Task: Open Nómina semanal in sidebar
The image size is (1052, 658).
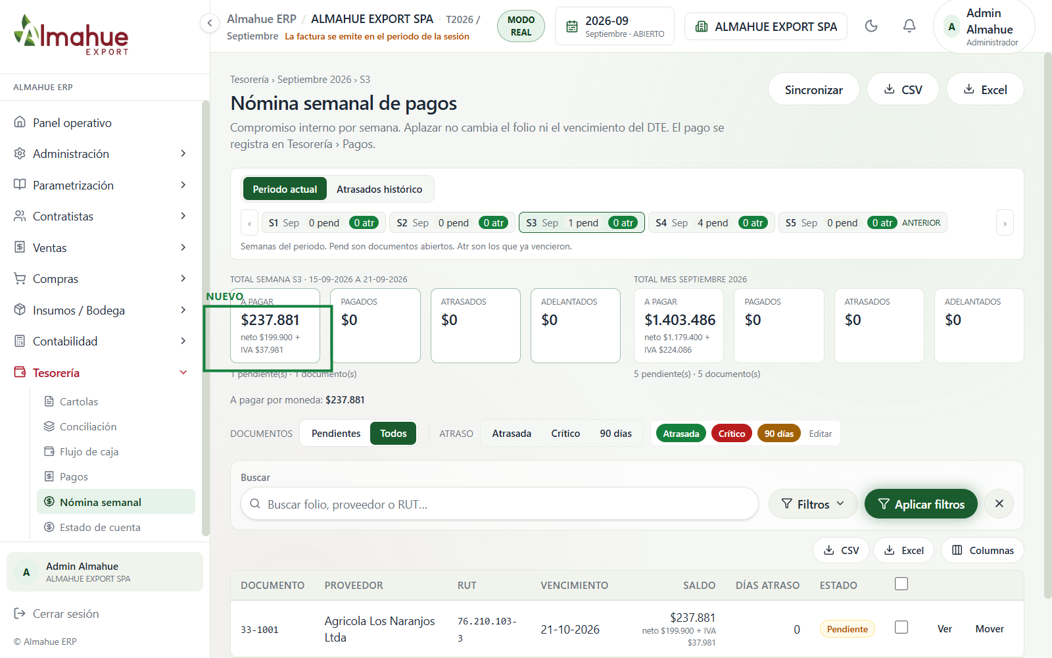Action: pyautogui.click(x=116, y=502)
